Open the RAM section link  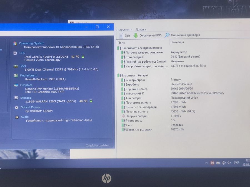point(23,66)
